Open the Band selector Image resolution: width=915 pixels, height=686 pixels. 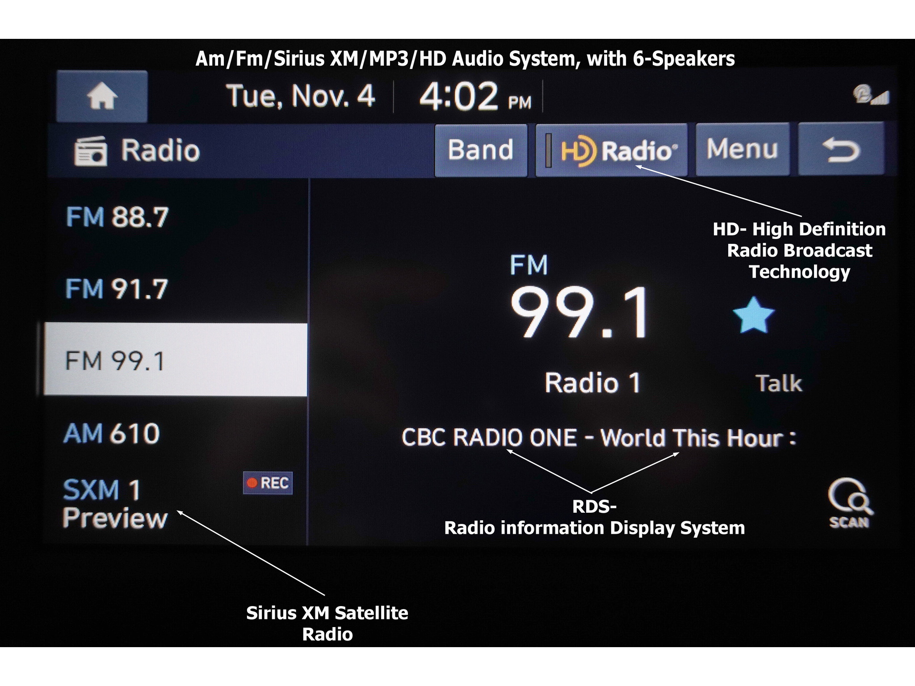coord(481,150)
